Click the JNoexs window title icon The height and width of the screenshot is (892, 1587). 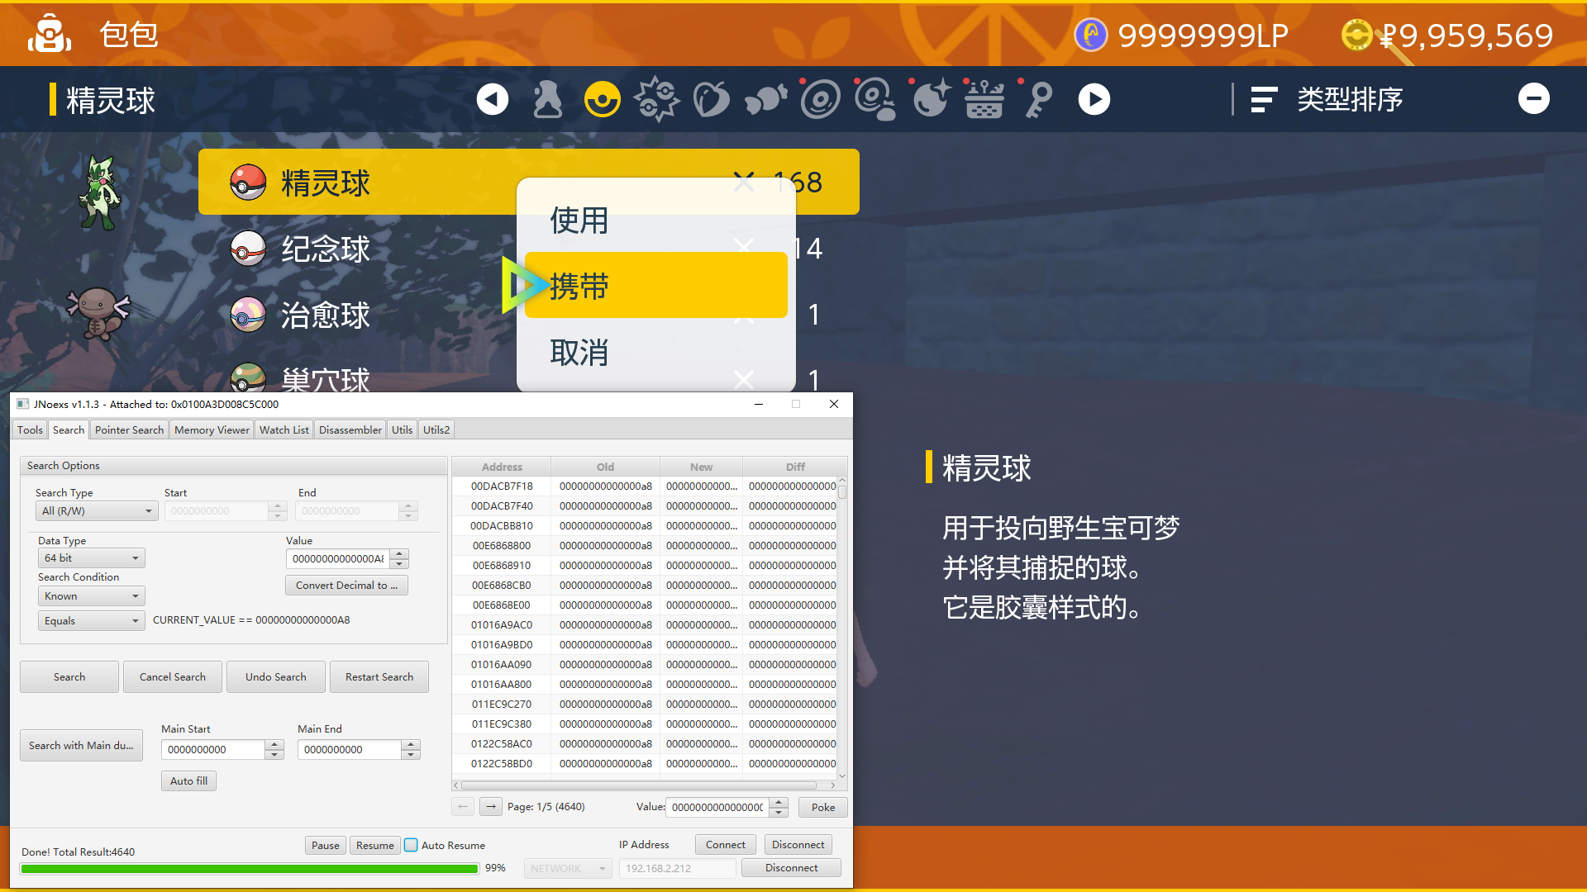tap(23, 404)
